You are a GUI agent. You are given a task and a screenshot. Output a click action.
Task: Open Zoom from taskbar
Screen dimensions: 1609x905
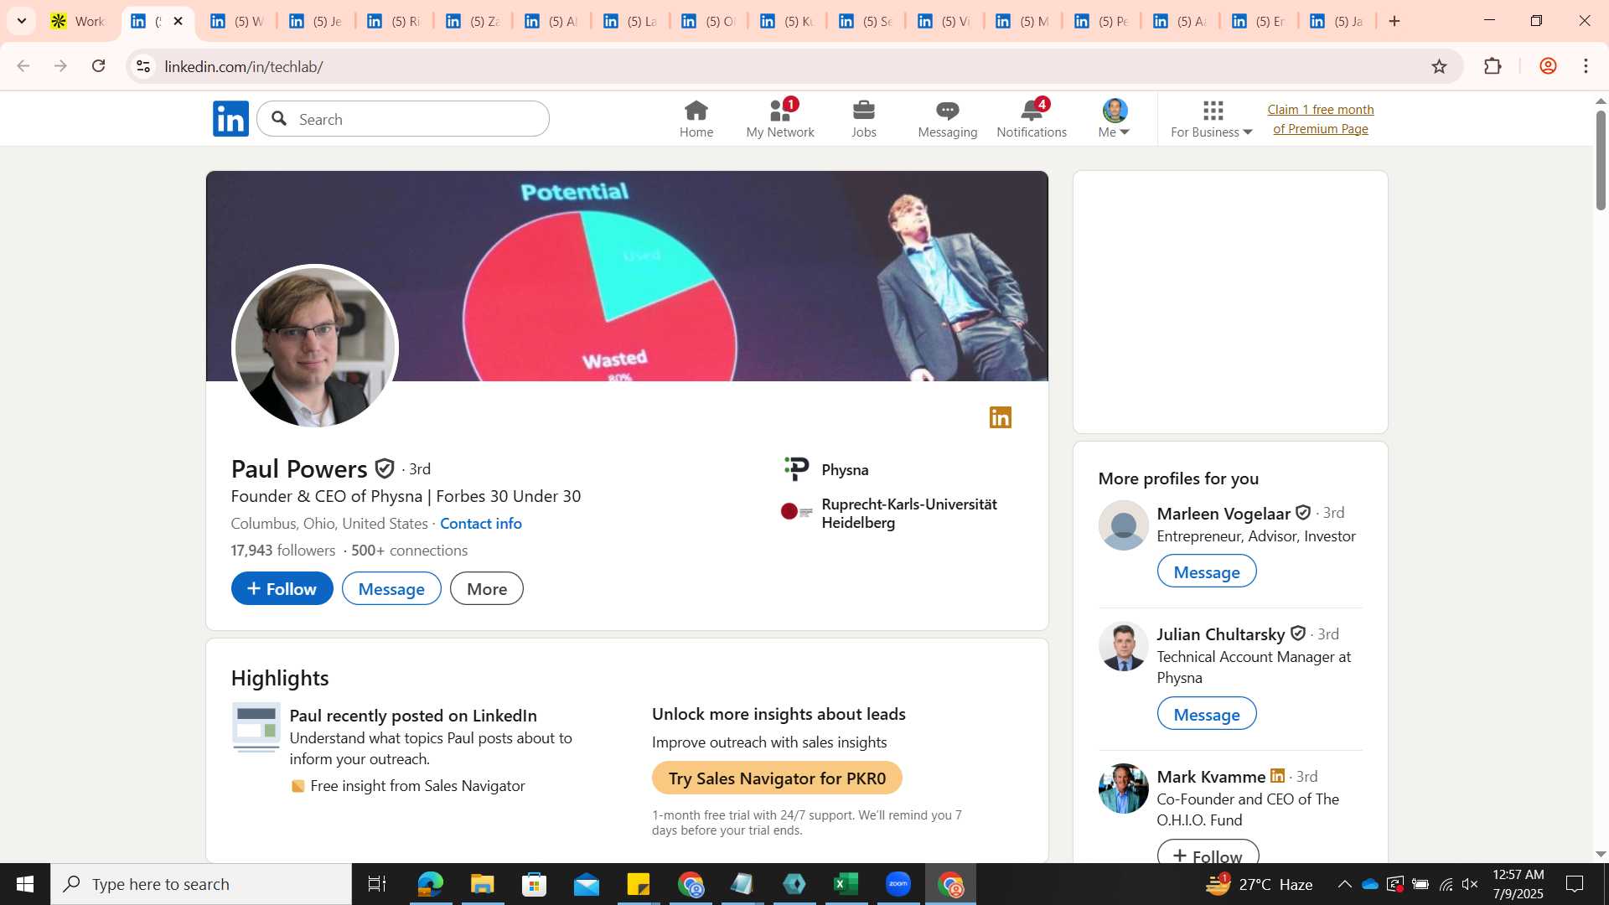898,884
